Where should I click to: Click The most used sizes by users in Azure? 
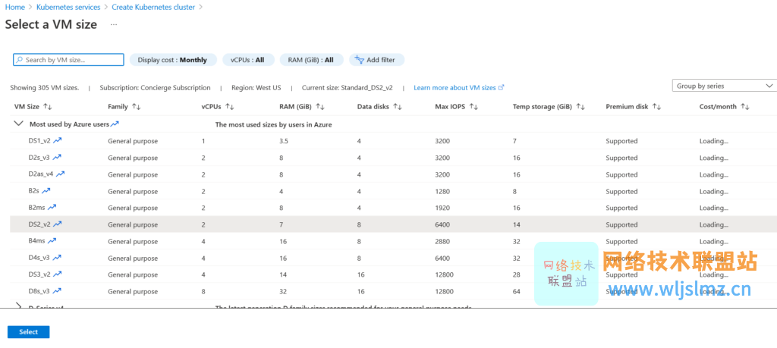(x=273, y=124)
